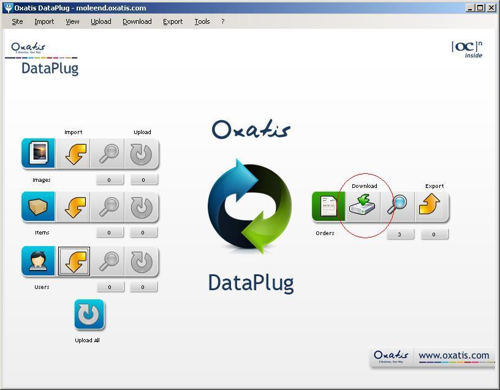View items using the Items row magnifier
The width and height of the screenshot is (500, 390).
108,206
